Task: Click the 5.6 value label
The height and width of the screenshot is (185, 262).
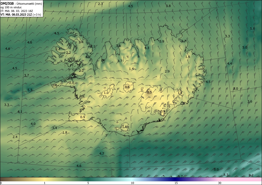Action: point(252,29)
